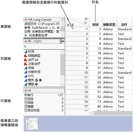Select the 治疗 column header

point(124,25)
